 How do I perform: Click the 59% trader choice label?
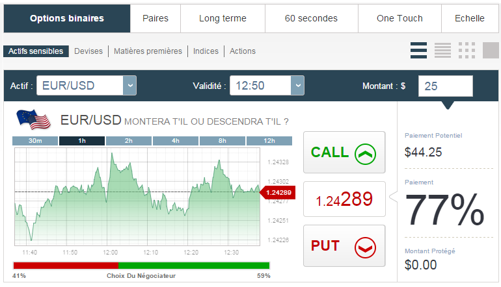click(x=264, y=276)
